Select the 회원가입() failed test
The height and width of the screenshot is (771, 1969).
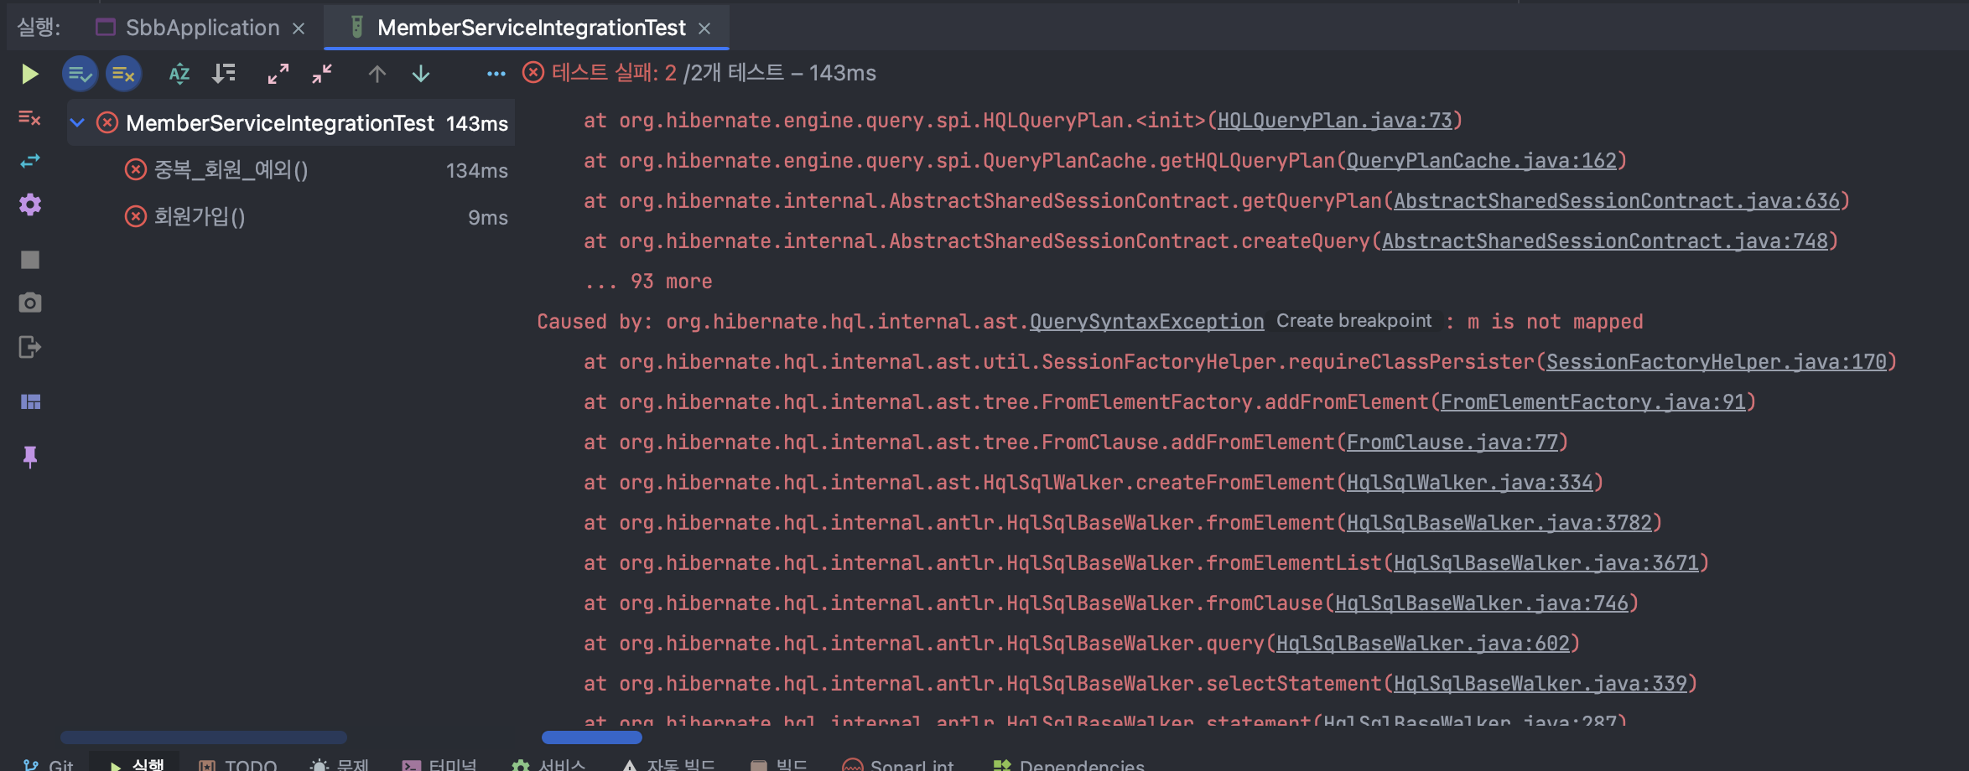(200, 217)
